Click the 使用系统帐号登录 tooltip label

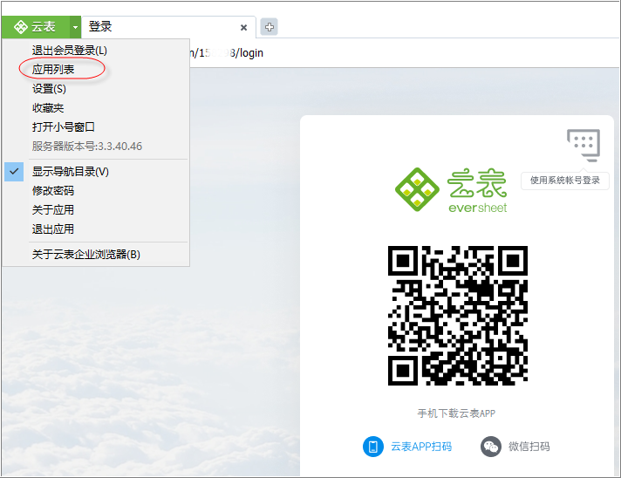[565, 181]
